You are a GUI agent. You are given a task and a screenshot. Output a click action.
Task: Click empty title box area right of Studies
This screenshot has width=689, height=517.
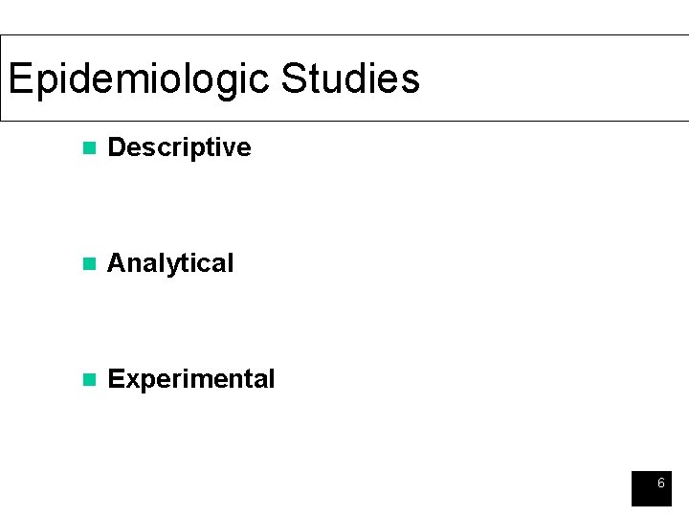coord(554,78)
